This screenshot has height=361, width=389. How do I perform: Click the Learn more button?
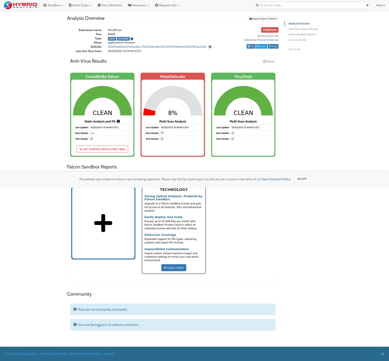pyautogui.click(x=174, y=268)
